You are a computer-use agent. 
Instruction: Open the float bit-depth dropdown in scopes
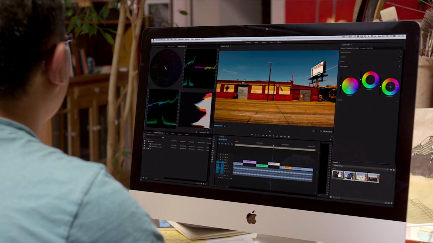(x=209, y=133)
